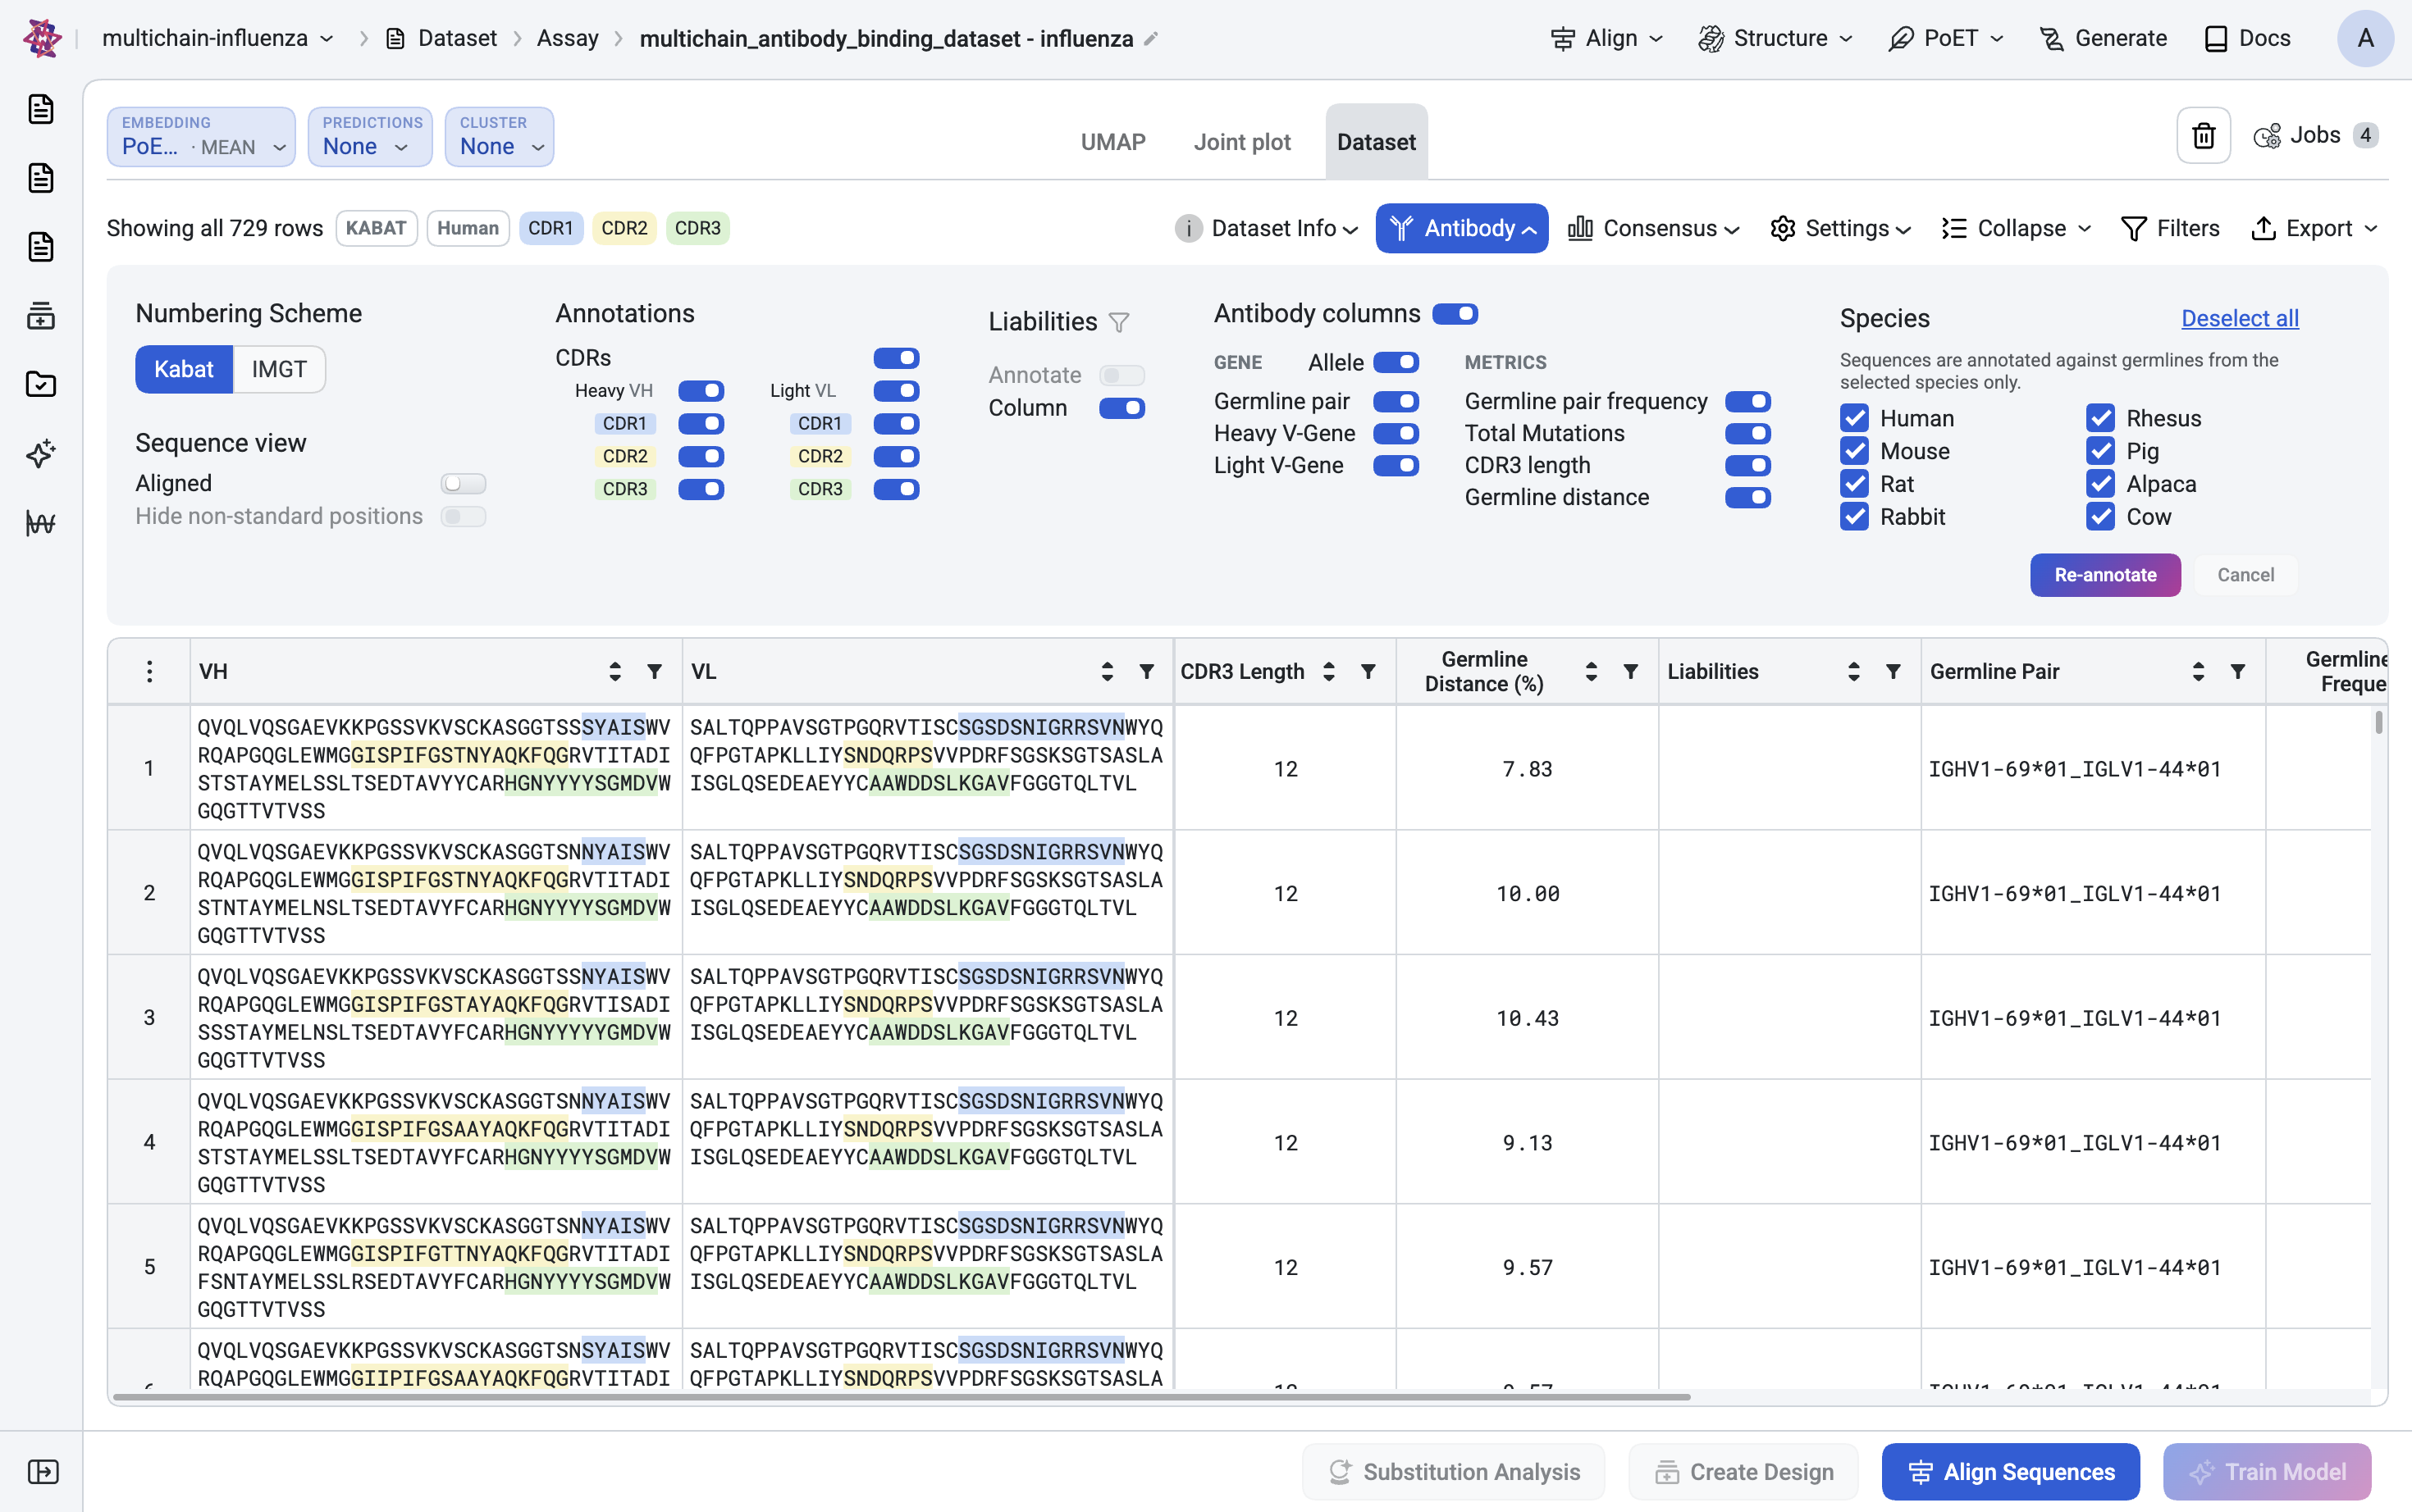Image resolution: width=2412 pixels, height=1512 pixels.
Task: Open the second document icon in sidebar
Action: pyautogui.click(x=41, y=178)
